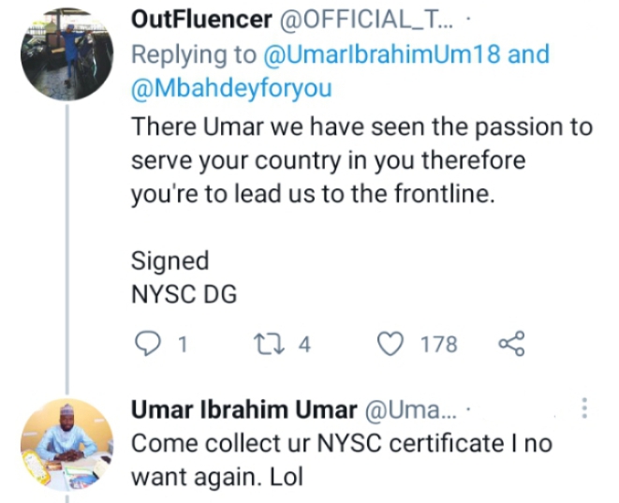The image size is (619, 503).
Task: Visit the @UmarIbrahimUm18 mention link
Action: click(400, 53)
